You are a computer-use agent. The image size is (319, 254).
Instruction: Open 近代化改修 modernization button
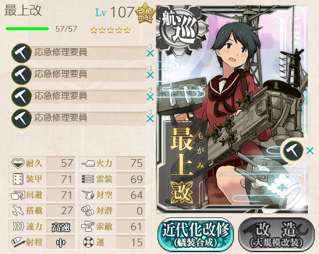[195, 234]
